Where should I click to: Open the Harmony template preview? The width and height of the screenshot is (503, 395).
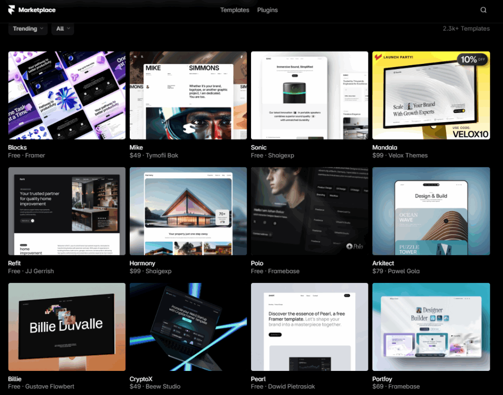(188, 211)
